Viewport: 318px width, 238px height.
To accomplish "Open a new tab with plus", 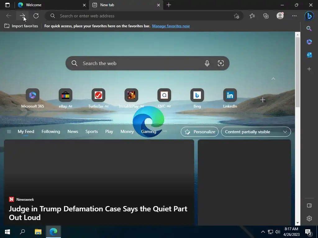I will [x=169, y=5].
